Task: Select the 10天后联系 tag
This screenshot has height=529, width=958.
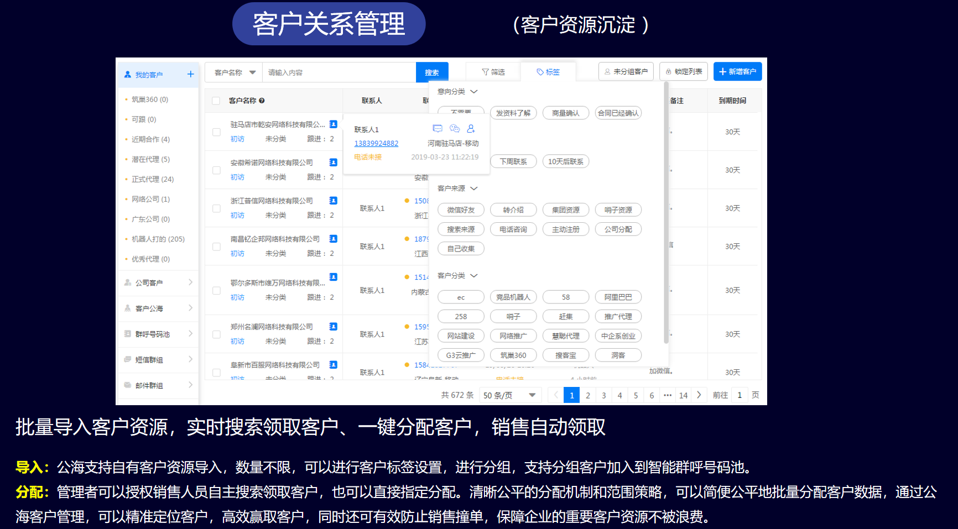Action: click(566, 161)
